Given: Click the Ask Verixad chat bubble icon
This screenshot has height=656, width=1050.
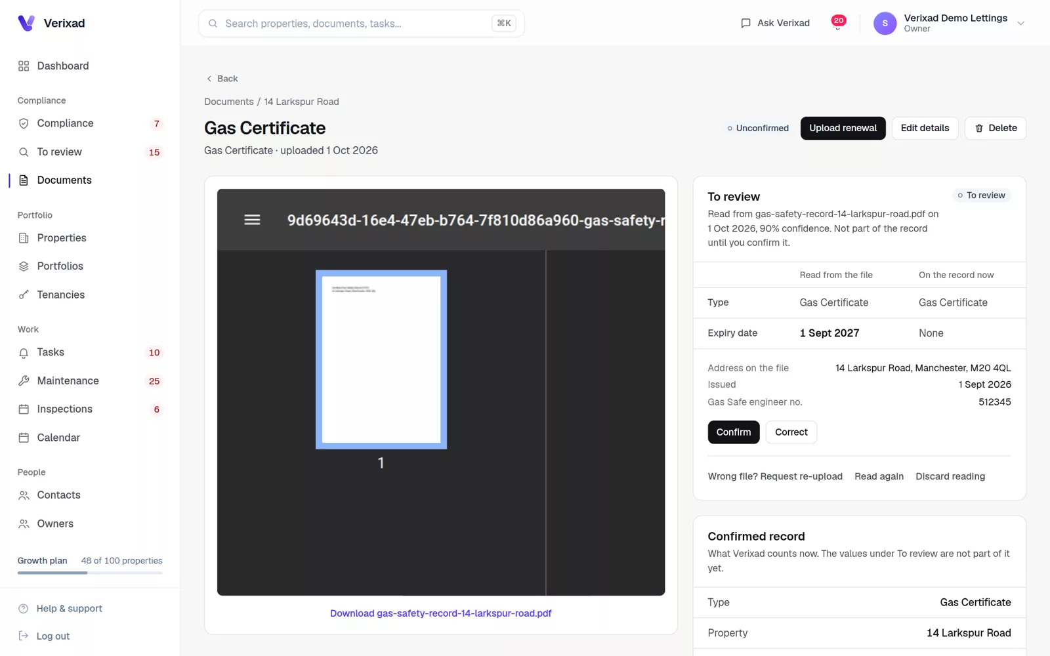Looking at the screenshot, I should click(x=745, y=24).
